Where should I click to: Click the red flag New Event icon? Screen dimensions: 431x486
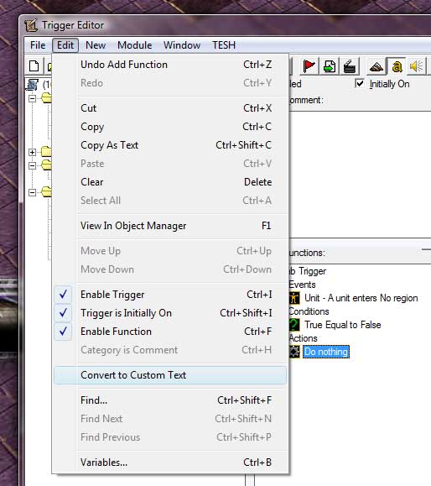pyautogui.click(x=309, y=66)
